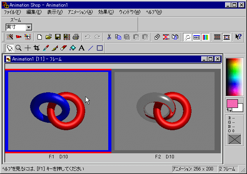Minimize the Animation1 frame window
This screenshot has height=174, width=247.
204,59
